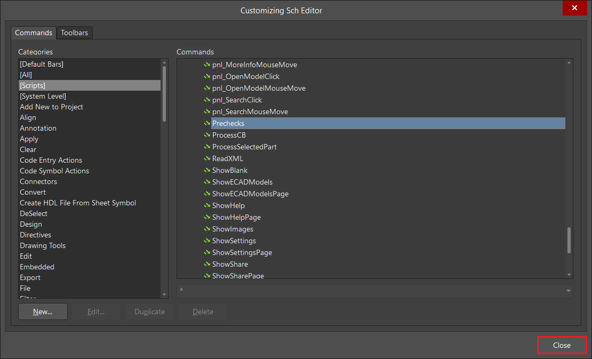This screenshot has height=359, width=592.
Task: Click the icon next to ShowBlank
Action: tap(207, 170)
